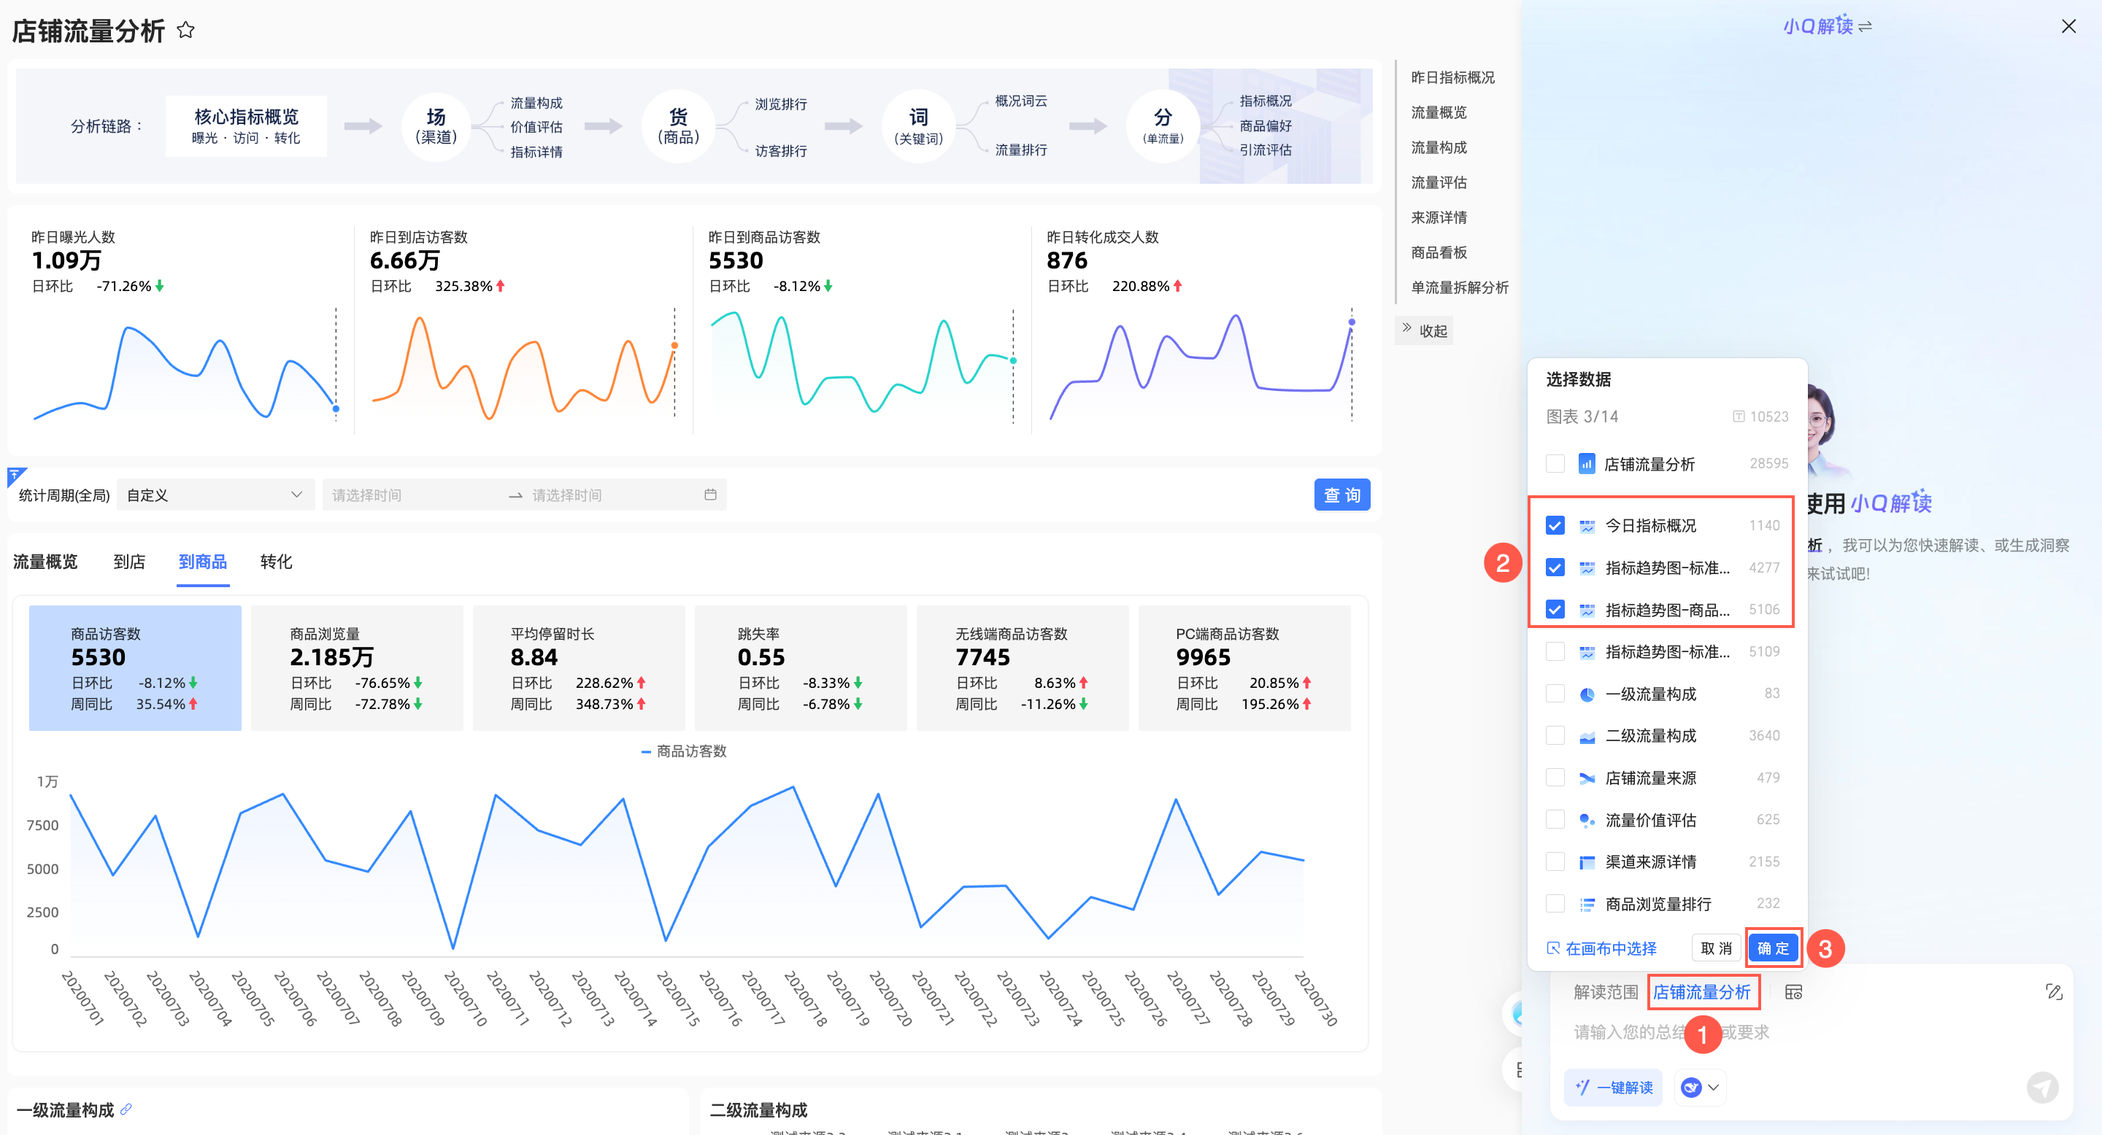
Task: Uncheck the 今日指标概况 checkbox
Action: pyautogui.click(x=1555, y=526)
